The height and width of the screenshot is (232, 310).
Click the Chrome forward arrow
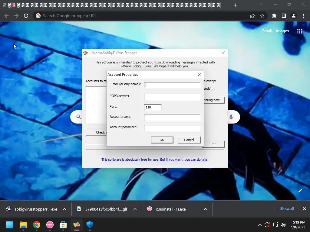click(x=16, y=16)
